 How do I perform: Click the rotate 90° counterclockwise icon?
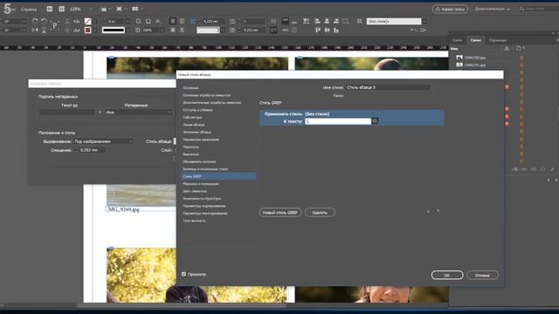pos(44,21)
